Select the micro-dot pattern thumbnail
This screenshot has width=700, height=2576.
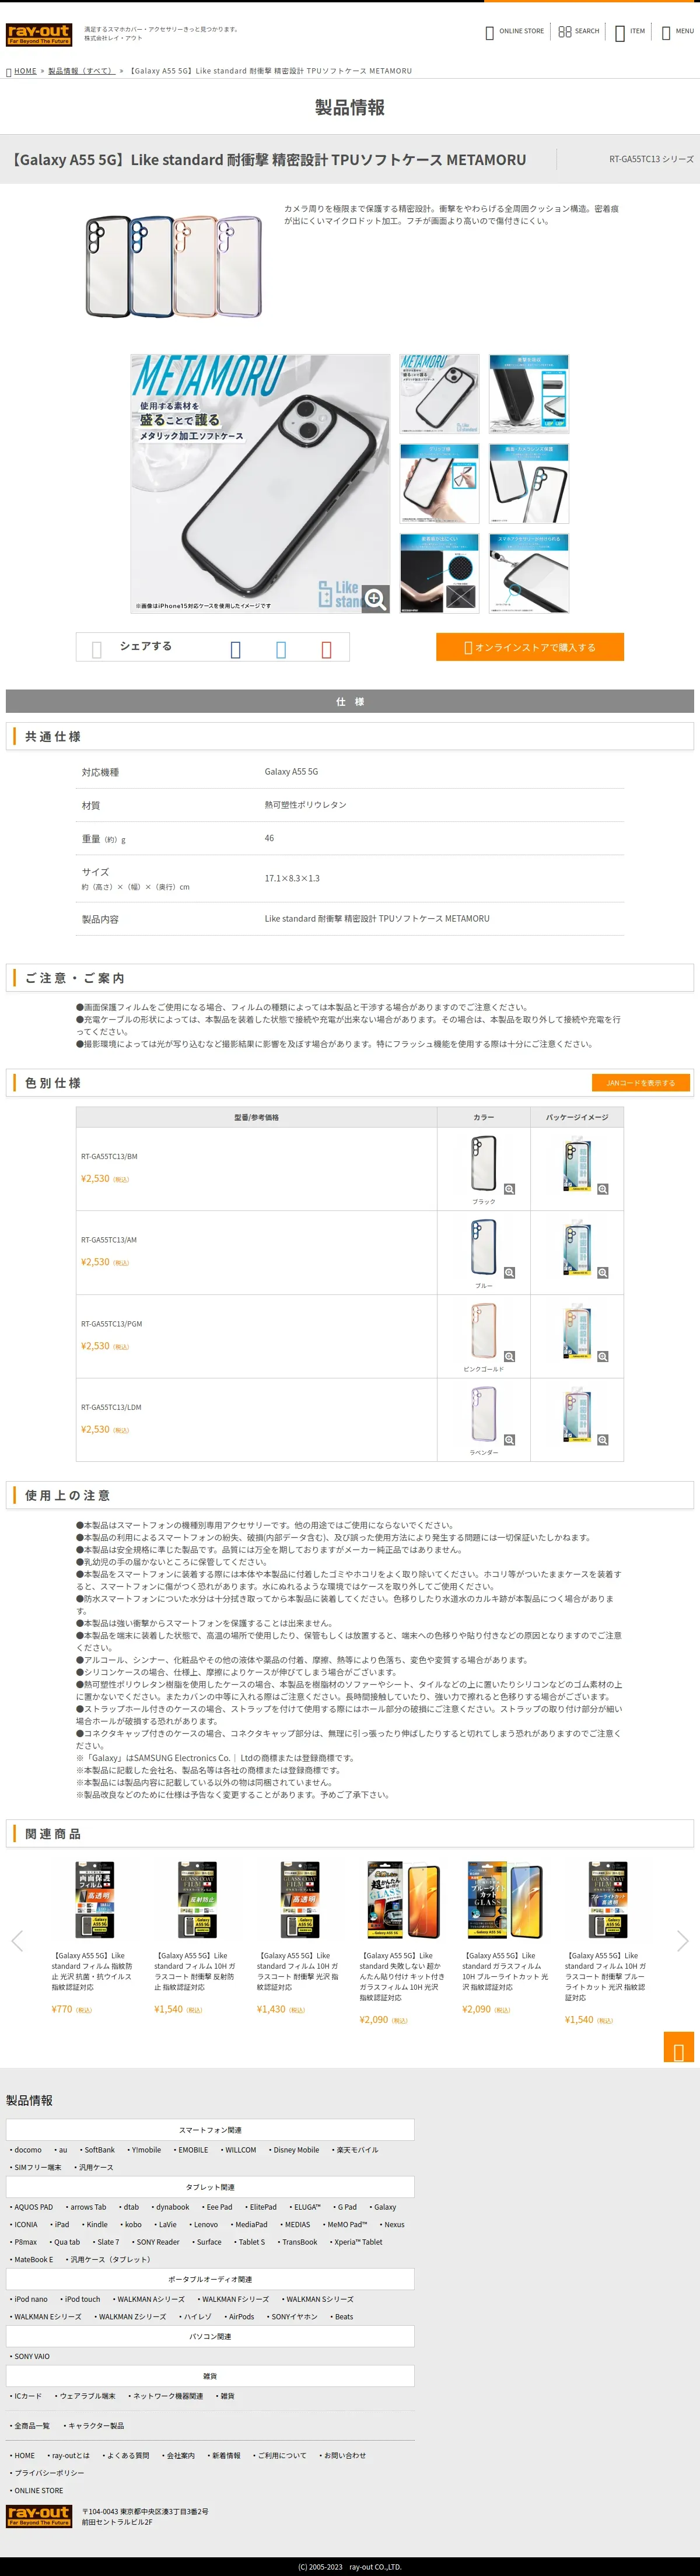click(x=439, y=573)
